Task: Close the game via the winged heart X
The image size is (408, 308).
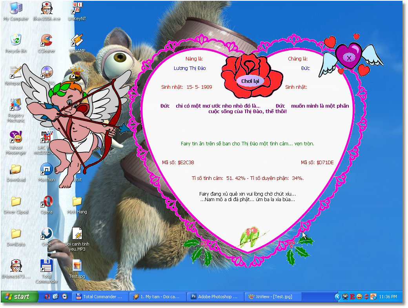Action: (x=349, y=58)
